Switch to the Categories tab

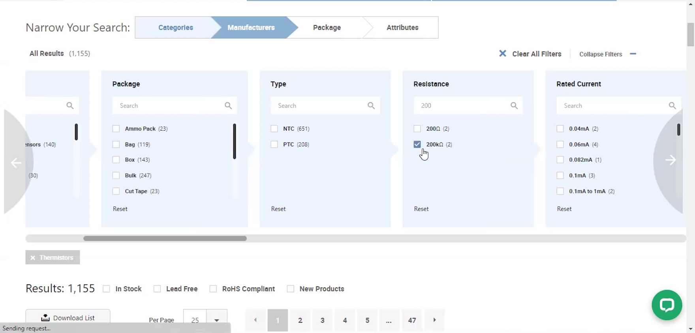click(175, 28)
